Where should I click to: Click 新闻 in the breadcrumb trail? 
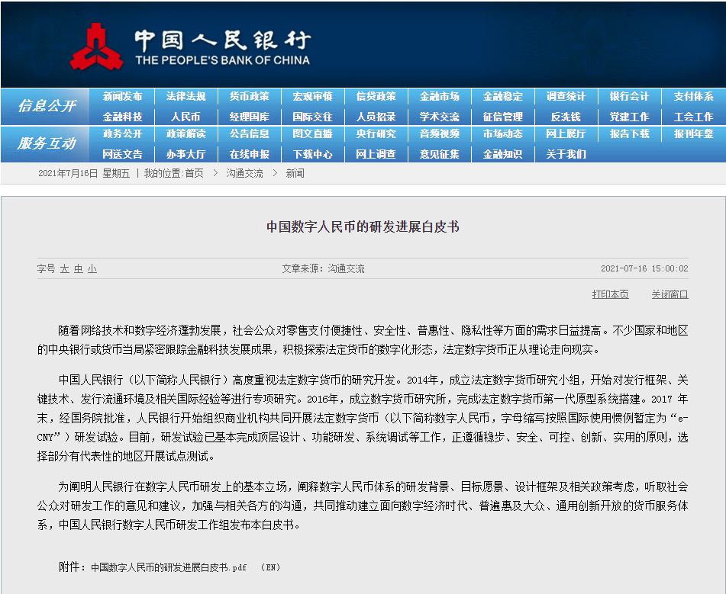(x=295, y=174)
